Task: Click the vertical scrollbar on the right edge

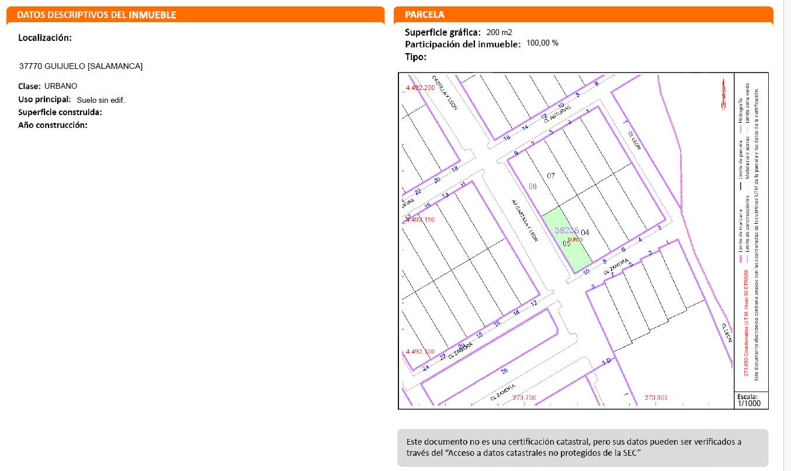Action: 786,234
